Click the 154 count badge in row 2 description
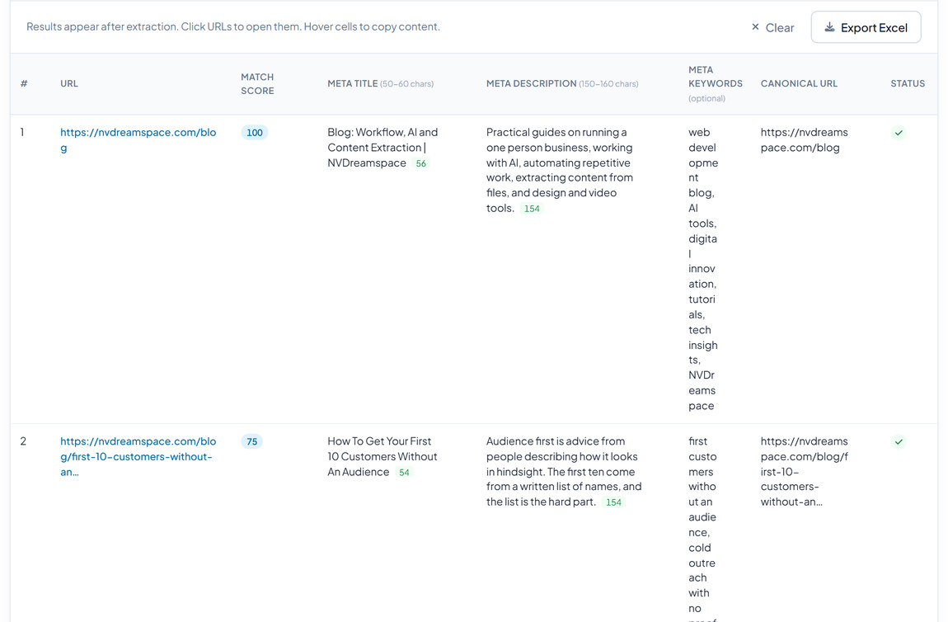 [613, 502]
